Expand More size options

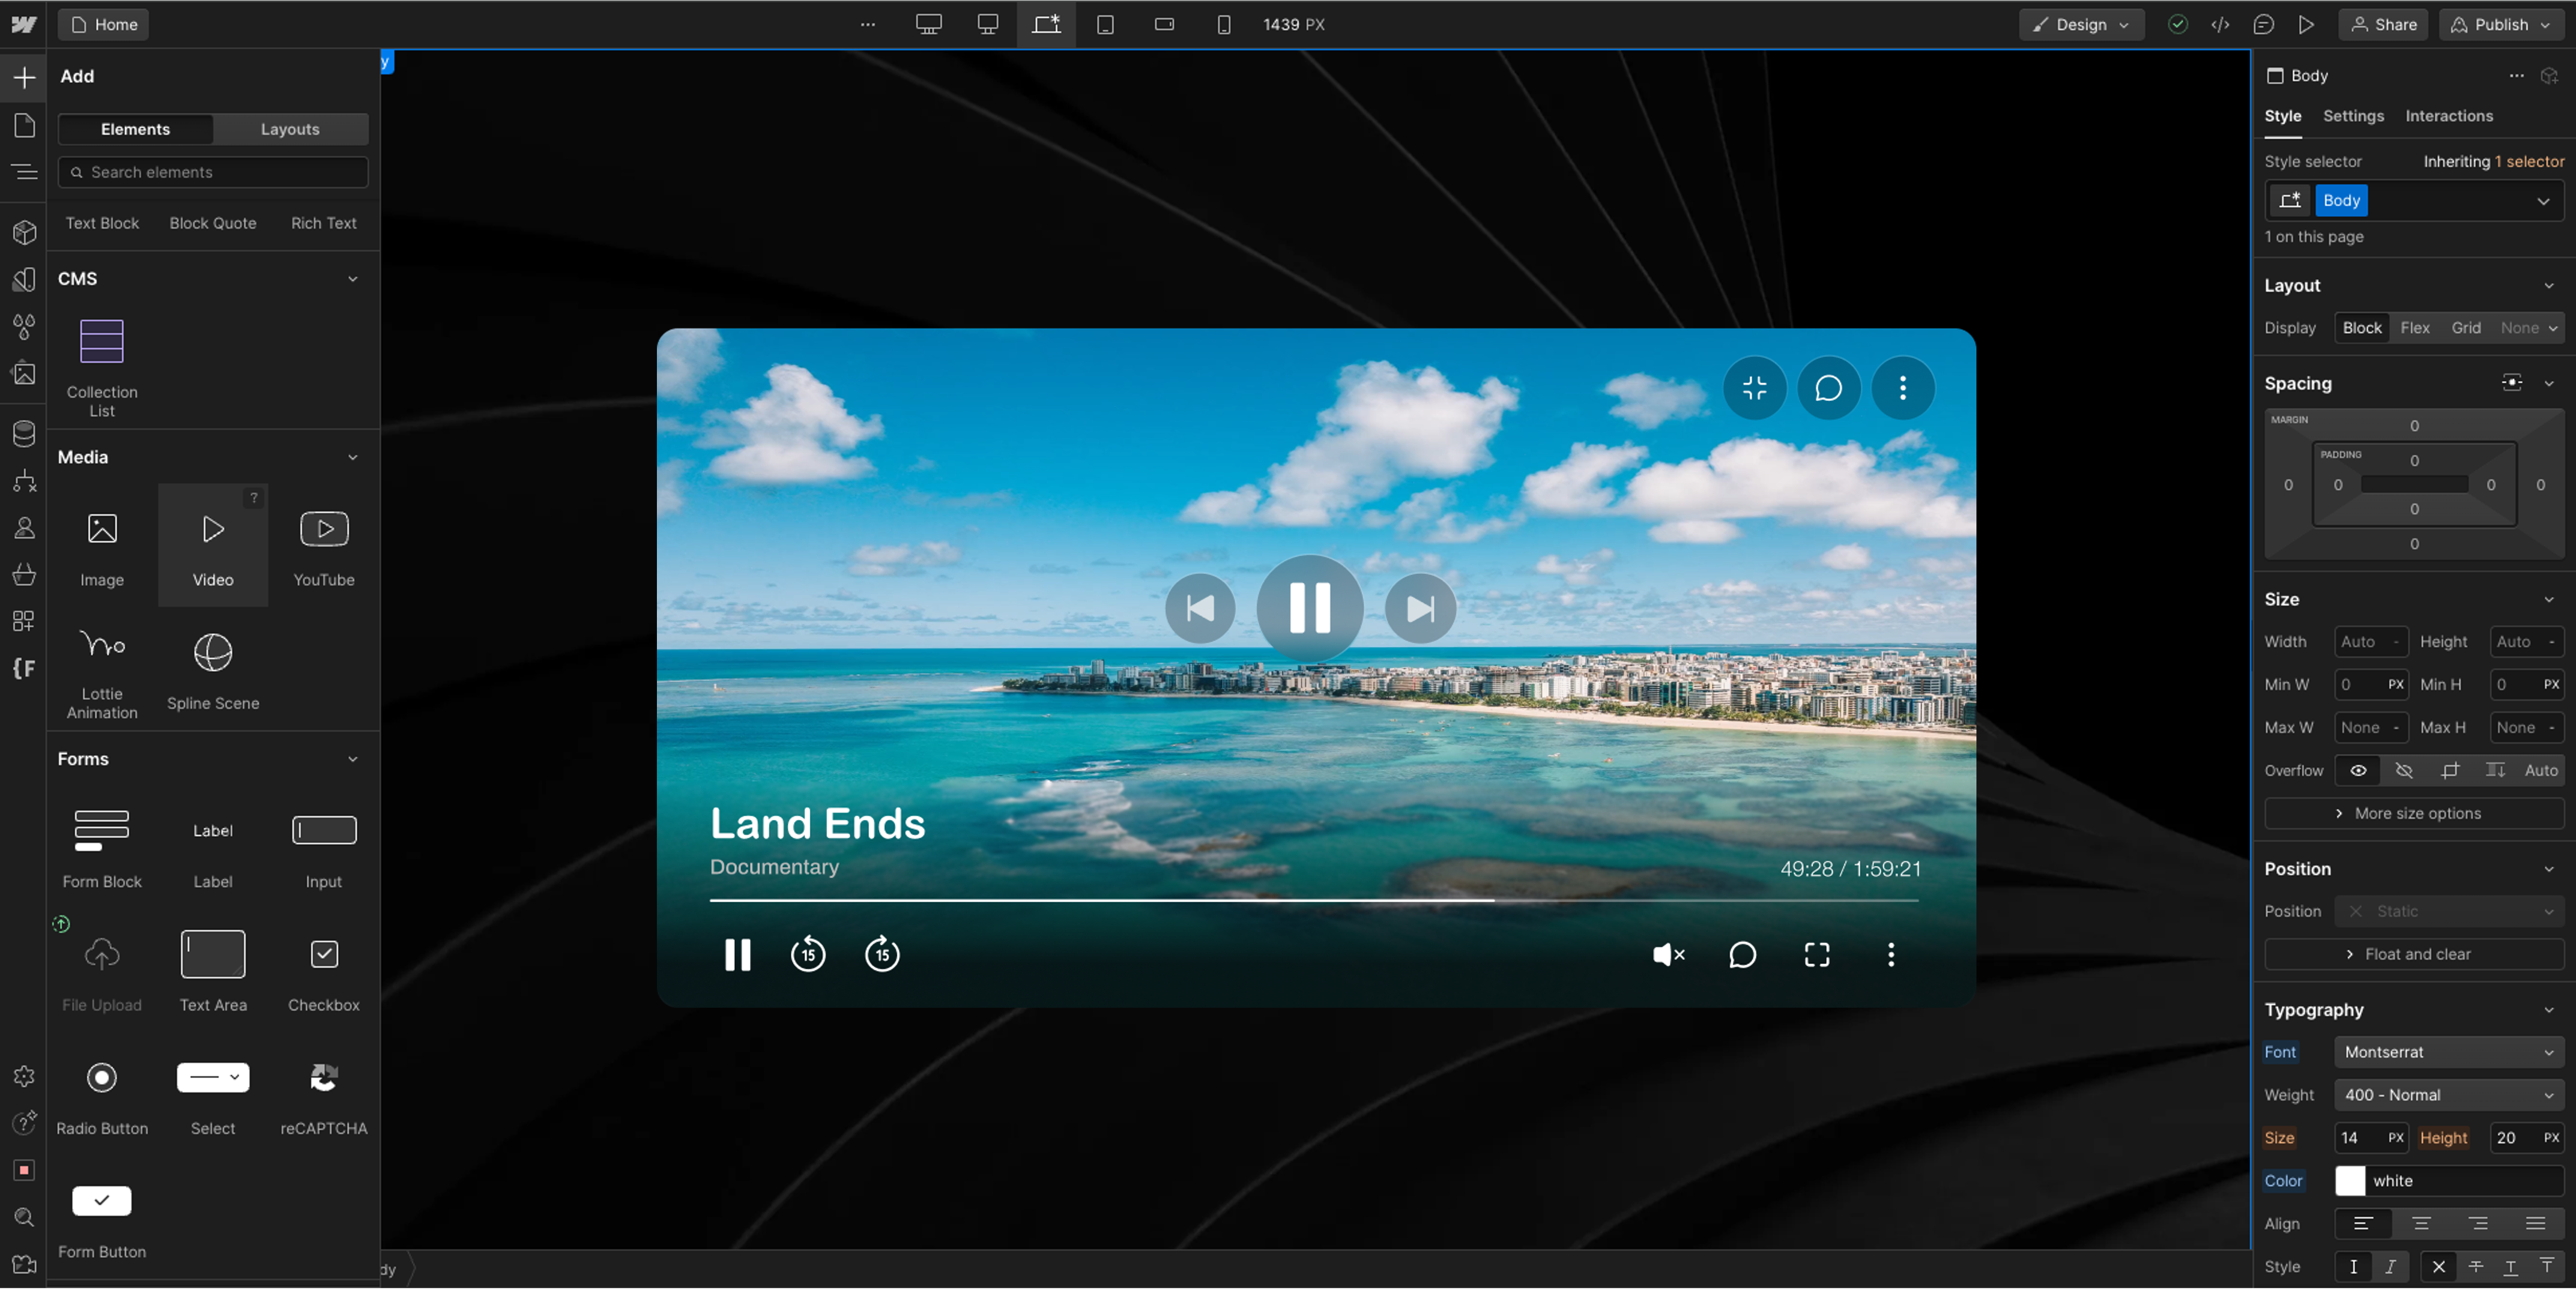click(x=2413, y=813)
